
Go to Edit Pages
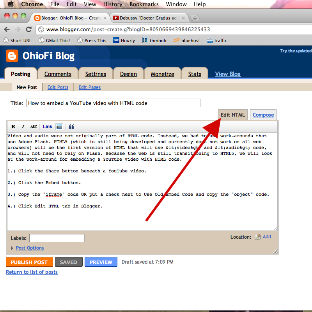point(90,87)
